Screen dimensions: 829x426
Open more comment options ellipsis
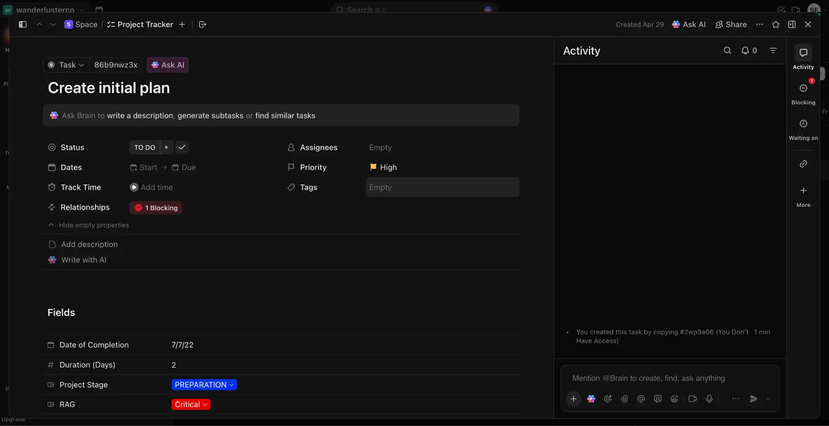(735, 399)
